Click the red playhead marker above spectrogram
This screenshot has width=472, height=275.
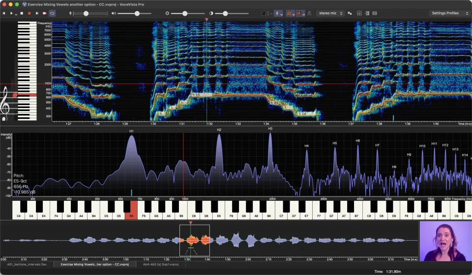206,20
